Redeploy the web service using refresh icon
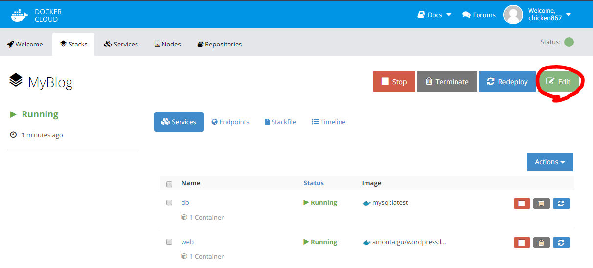The image size is (593, 268). (561, 243)
